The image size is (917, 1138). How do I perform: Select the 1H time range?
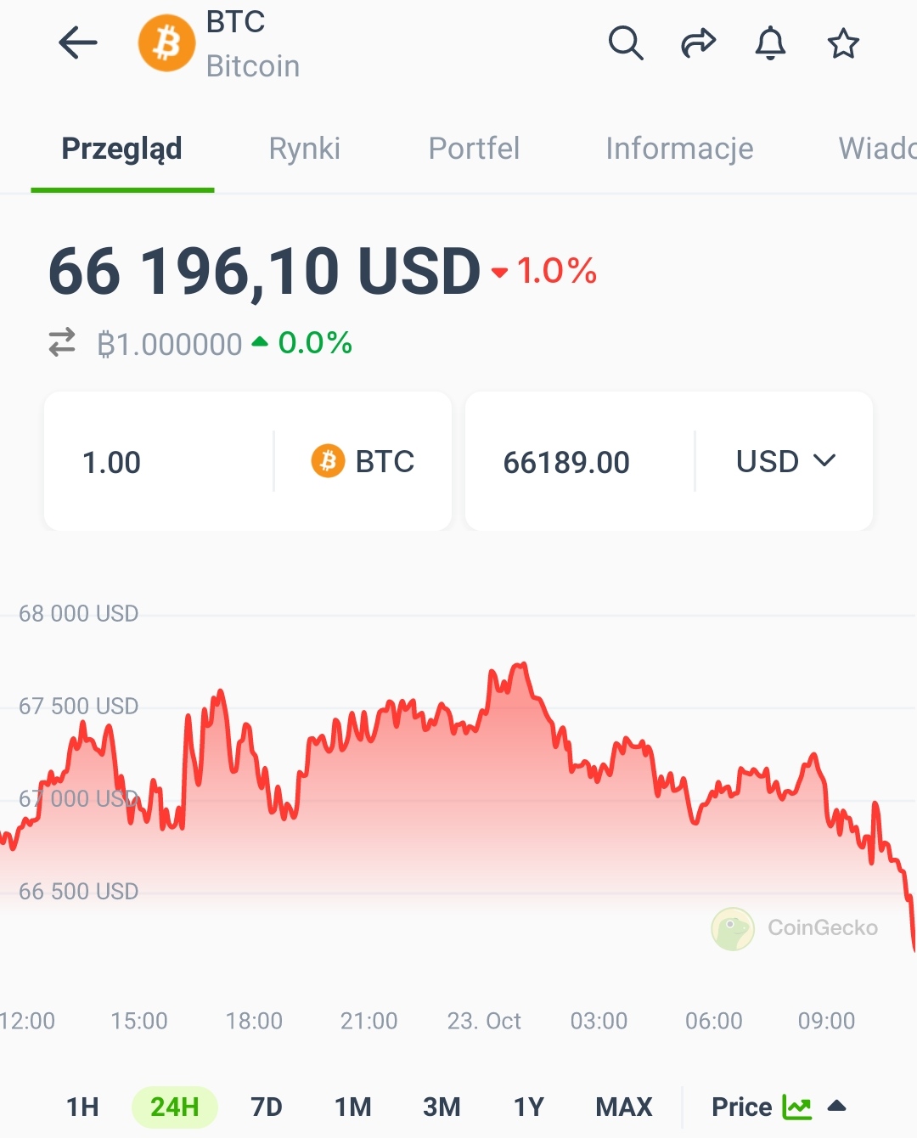(x=82, y=1107)
